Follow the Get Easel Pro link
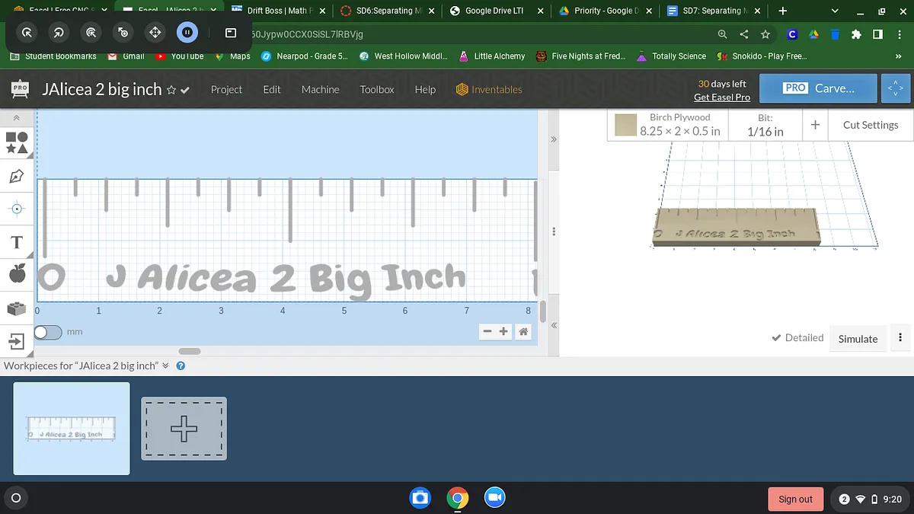This screenshot has height=514, width=914. (721, 97)
